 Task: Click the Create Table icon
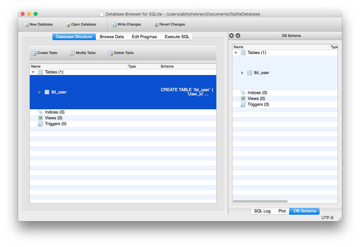pyautogui.click(x=34, y=53)
